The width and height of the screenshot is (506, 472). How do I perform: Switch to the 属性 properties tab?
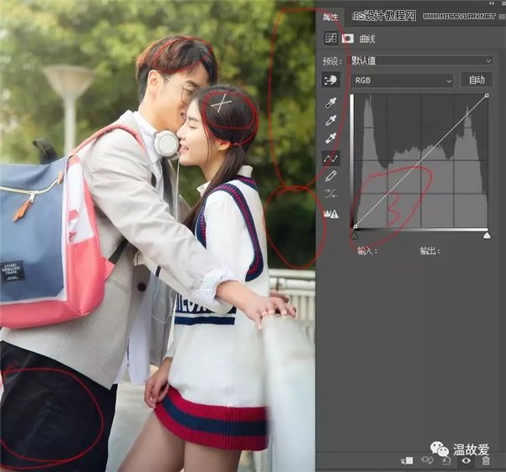331,16
